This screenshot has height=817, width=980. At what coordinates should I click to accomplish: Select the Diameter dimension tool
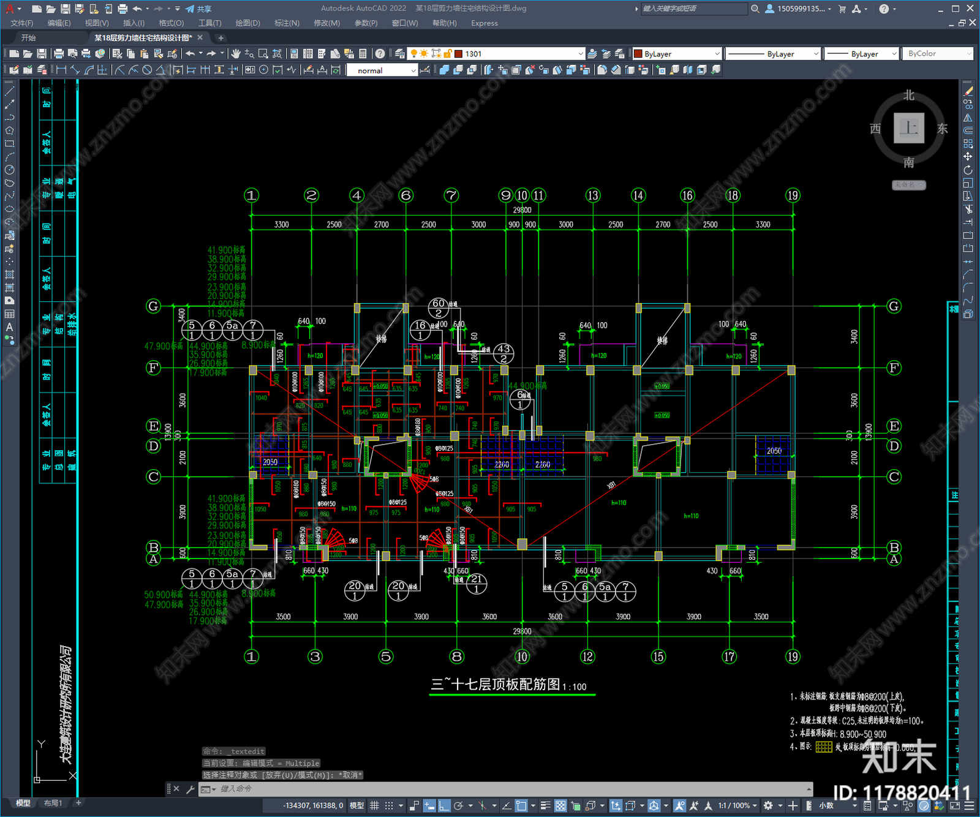[x=147, y=70]
